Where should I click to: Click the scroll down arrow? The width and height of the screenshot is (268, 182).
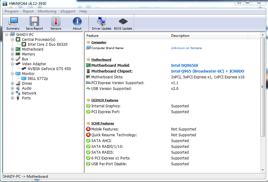(x=263, y=170)
